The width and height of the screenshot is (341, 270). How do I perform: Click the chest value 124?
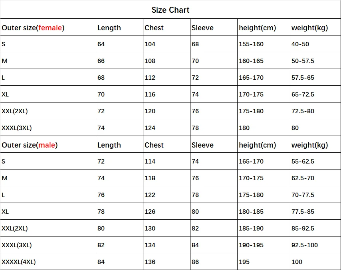pyautogui.click(x=150, y=128)
